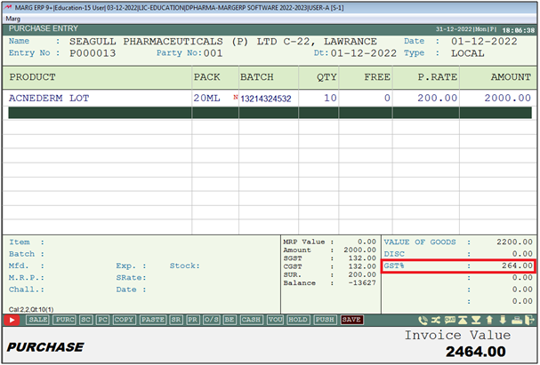
Task: Click MRP Value 0.00
Action: click(367, 242)
